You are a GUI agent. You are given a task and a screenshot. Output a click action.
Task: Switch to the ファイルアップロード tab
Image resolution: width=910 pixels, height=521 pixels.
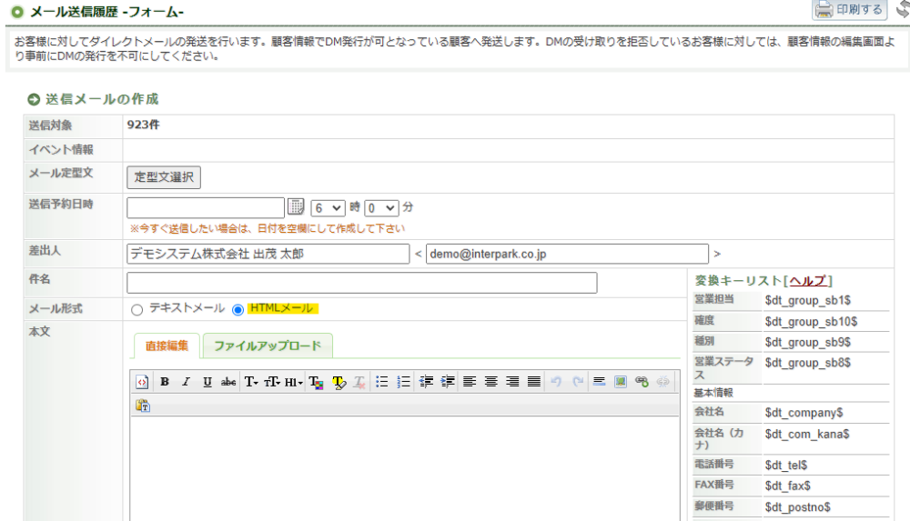point(267,346)
